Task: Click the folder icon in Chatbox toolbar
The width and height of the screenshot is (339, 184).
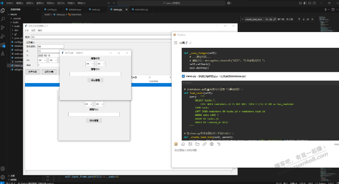Action: pyautogui.click(x=198, y=144)
